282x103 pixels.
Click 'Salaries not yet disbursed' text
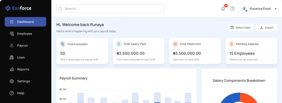coord(244,59)
